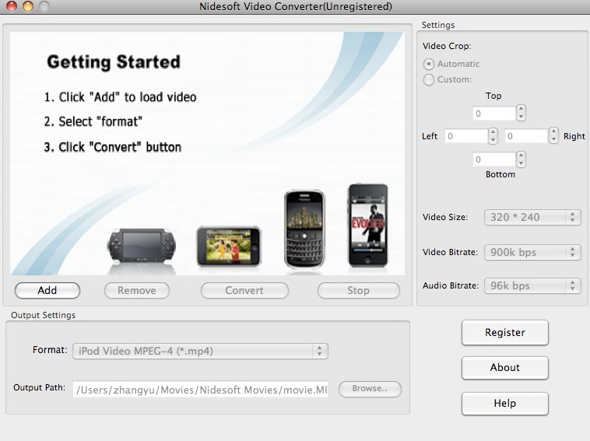
Task: Open the Help button
Action: [505, 404]
